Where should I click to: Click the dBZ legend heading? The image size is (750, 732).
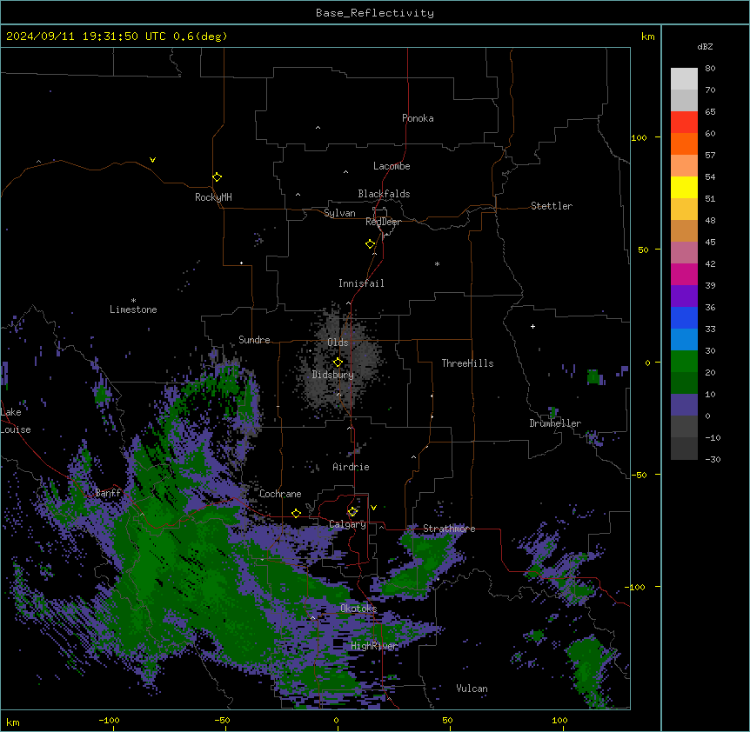pyautogui.click(x=705, y=46)
